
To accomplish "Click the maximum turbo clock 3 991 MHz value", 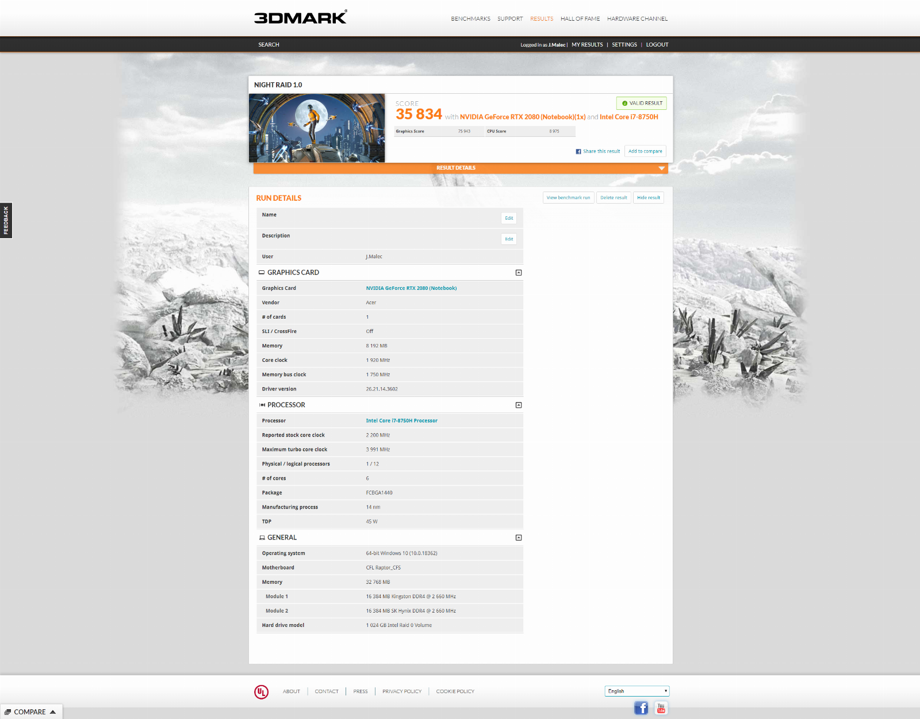I will tap(378, 450).
